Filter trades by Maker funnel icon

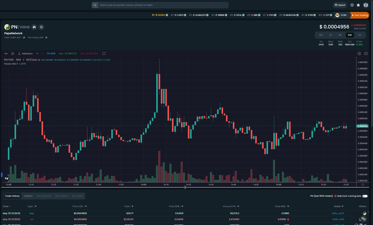(x=343, y=206)
